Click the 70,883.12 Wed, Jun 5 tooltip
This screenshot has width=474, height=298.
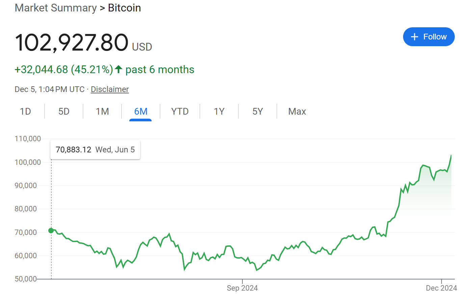(x=95, y=150)
